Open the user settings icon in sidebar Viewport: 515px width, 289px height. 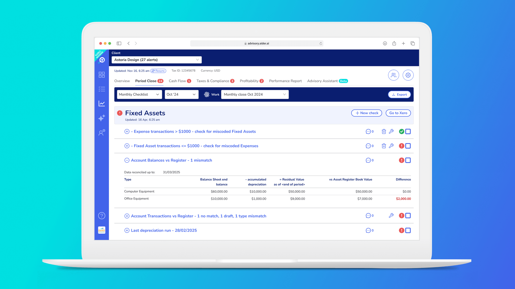click(x=102, y=132)
